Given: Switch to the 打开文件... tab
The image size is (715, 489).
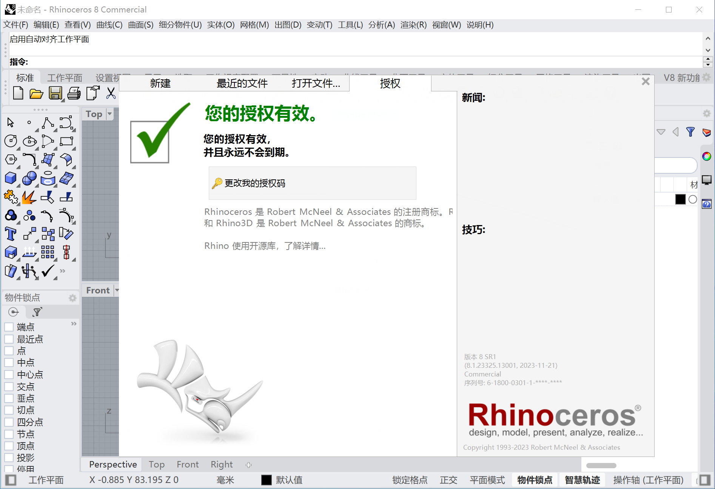Looking at the screenshot, I should [316, 83].
